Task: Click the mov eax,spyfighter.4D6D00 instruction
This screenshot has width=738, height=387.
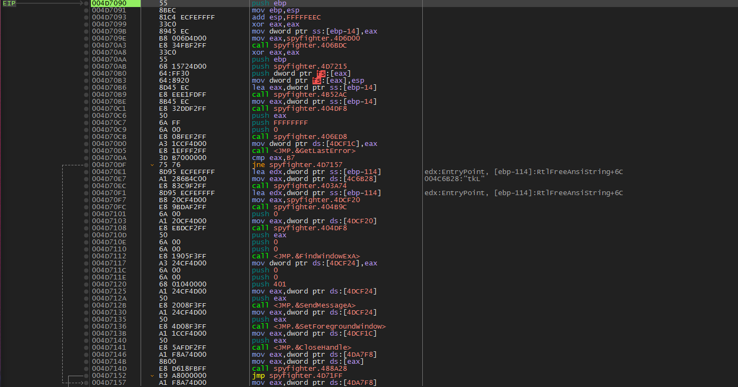Action: click(x=306, y=38)
